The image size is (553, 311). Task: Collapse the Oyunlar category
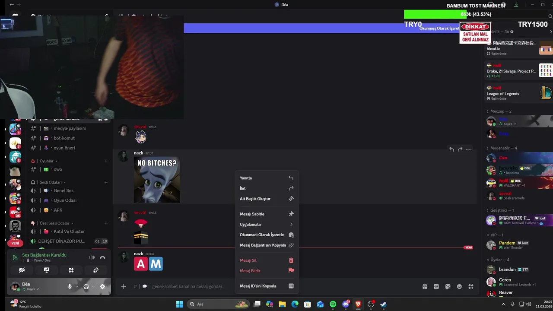48,161
